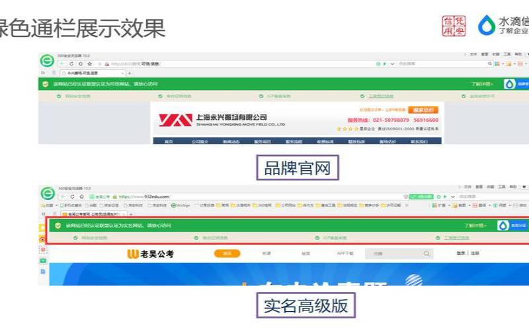The image size is (529, 331).
Task: Click the magnifier icon in 老吴公考 search box
Action: click(427, 254)
